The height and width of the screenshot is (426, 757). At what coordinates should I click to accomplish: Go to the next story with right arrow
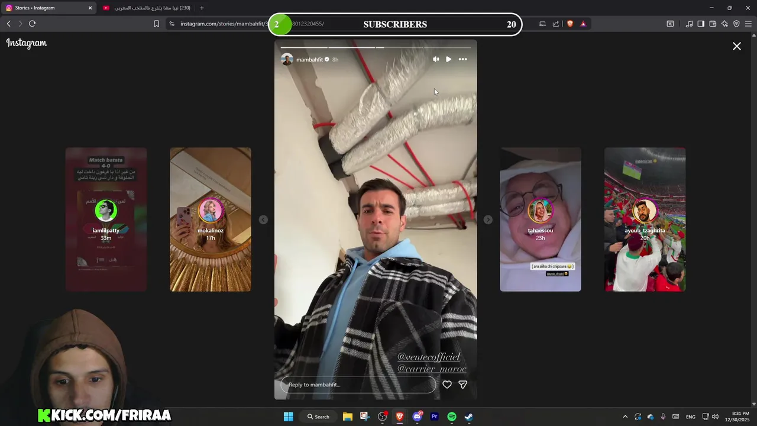pyautogui.click(x=488, y=220)
